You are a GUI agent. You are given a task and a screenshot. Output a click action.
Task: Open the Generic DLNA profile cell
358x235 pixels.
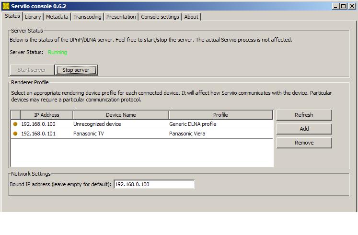(x=220, y=124)
